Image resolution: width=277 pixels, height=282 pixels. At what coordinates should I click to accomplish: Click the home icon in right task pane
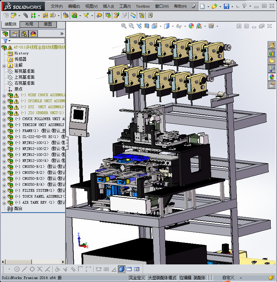point(272,45)
